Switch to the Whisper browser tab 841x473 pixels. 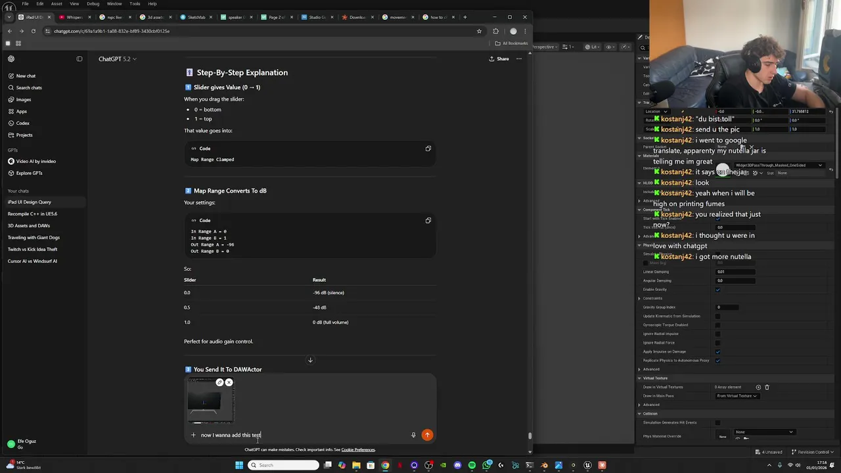(74, 17)
